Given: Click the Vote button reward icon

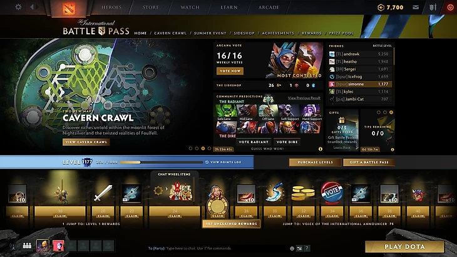Looking at the screenshot, I should (x=332, y=191).
